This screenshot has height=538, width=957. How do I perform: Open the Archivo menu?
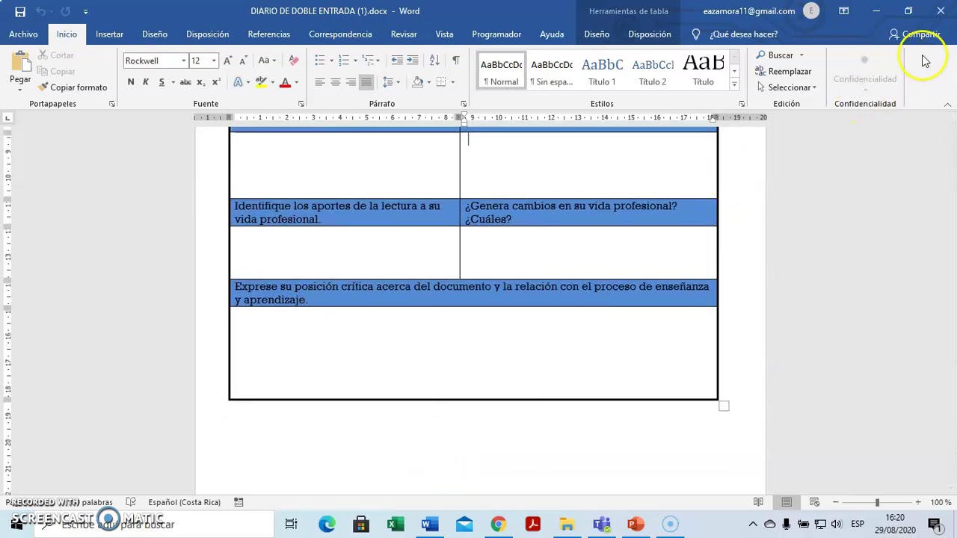(23, 34)
